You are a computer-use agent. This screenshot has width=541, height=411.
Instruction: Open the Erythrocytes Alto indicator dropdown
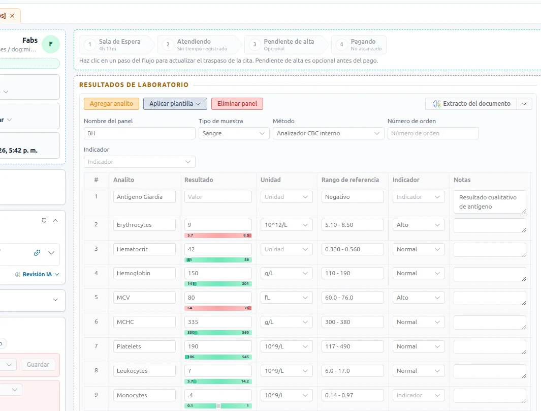[x=419, y=225]
